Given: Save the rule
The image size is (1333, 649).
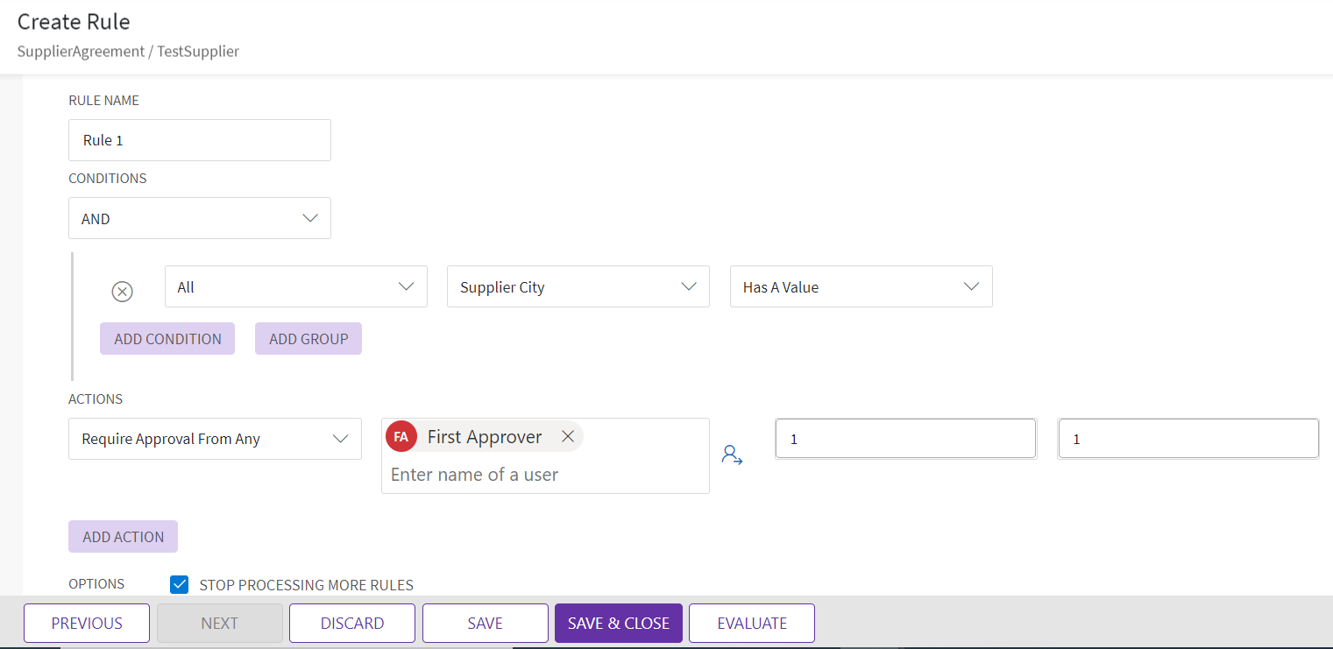Looking at the screenshot, I should 485,623.
